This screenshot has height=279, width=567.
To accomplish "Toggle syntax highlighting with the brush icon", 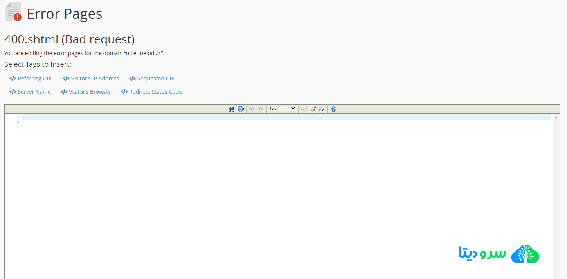I will [x=313, y=109].
